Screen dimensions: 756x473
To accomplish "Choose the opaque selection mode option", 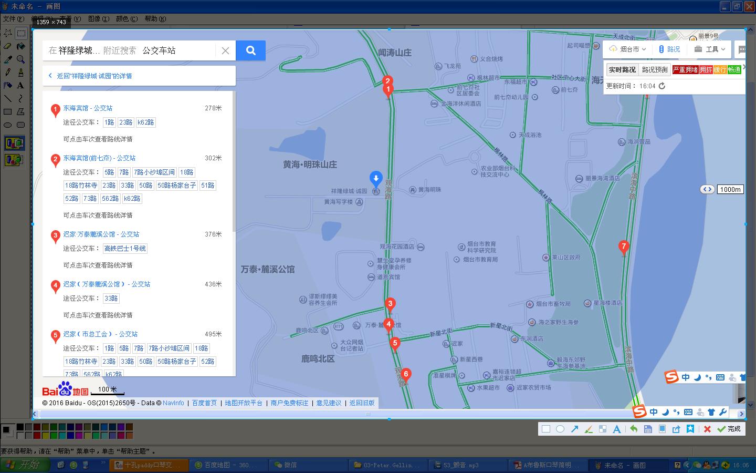I will 14,143.
